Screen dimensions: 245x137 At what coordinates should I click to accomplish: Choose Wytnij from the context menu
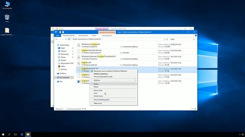[114, 84]
